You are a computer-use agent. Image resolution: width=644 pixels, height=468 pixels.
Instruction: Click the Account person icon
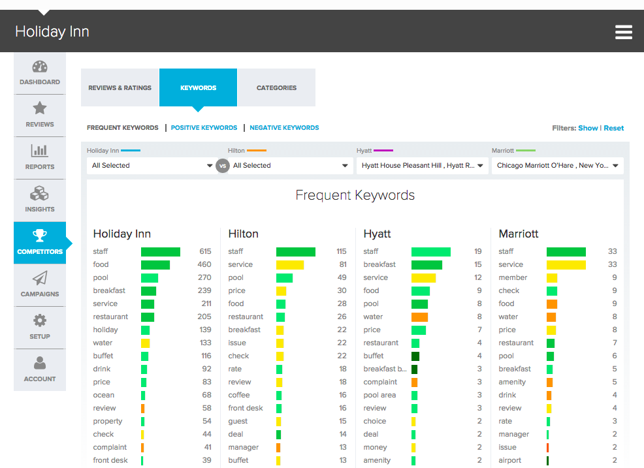(x=40, y=363)
